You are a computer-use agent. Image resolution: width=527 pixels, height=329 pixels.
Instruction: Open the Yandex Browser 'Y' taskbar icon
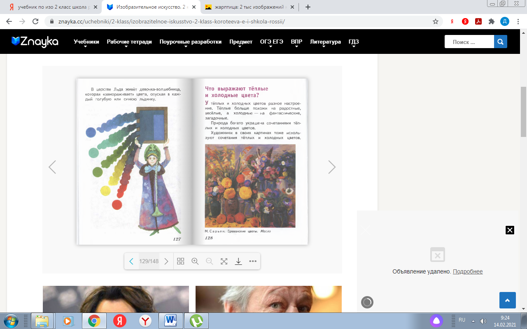[x=145, y=321]
